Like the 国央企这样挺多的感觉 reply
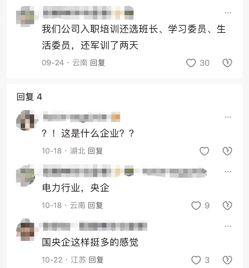Viewport: 249px width, 268px height. coord(196,260)
